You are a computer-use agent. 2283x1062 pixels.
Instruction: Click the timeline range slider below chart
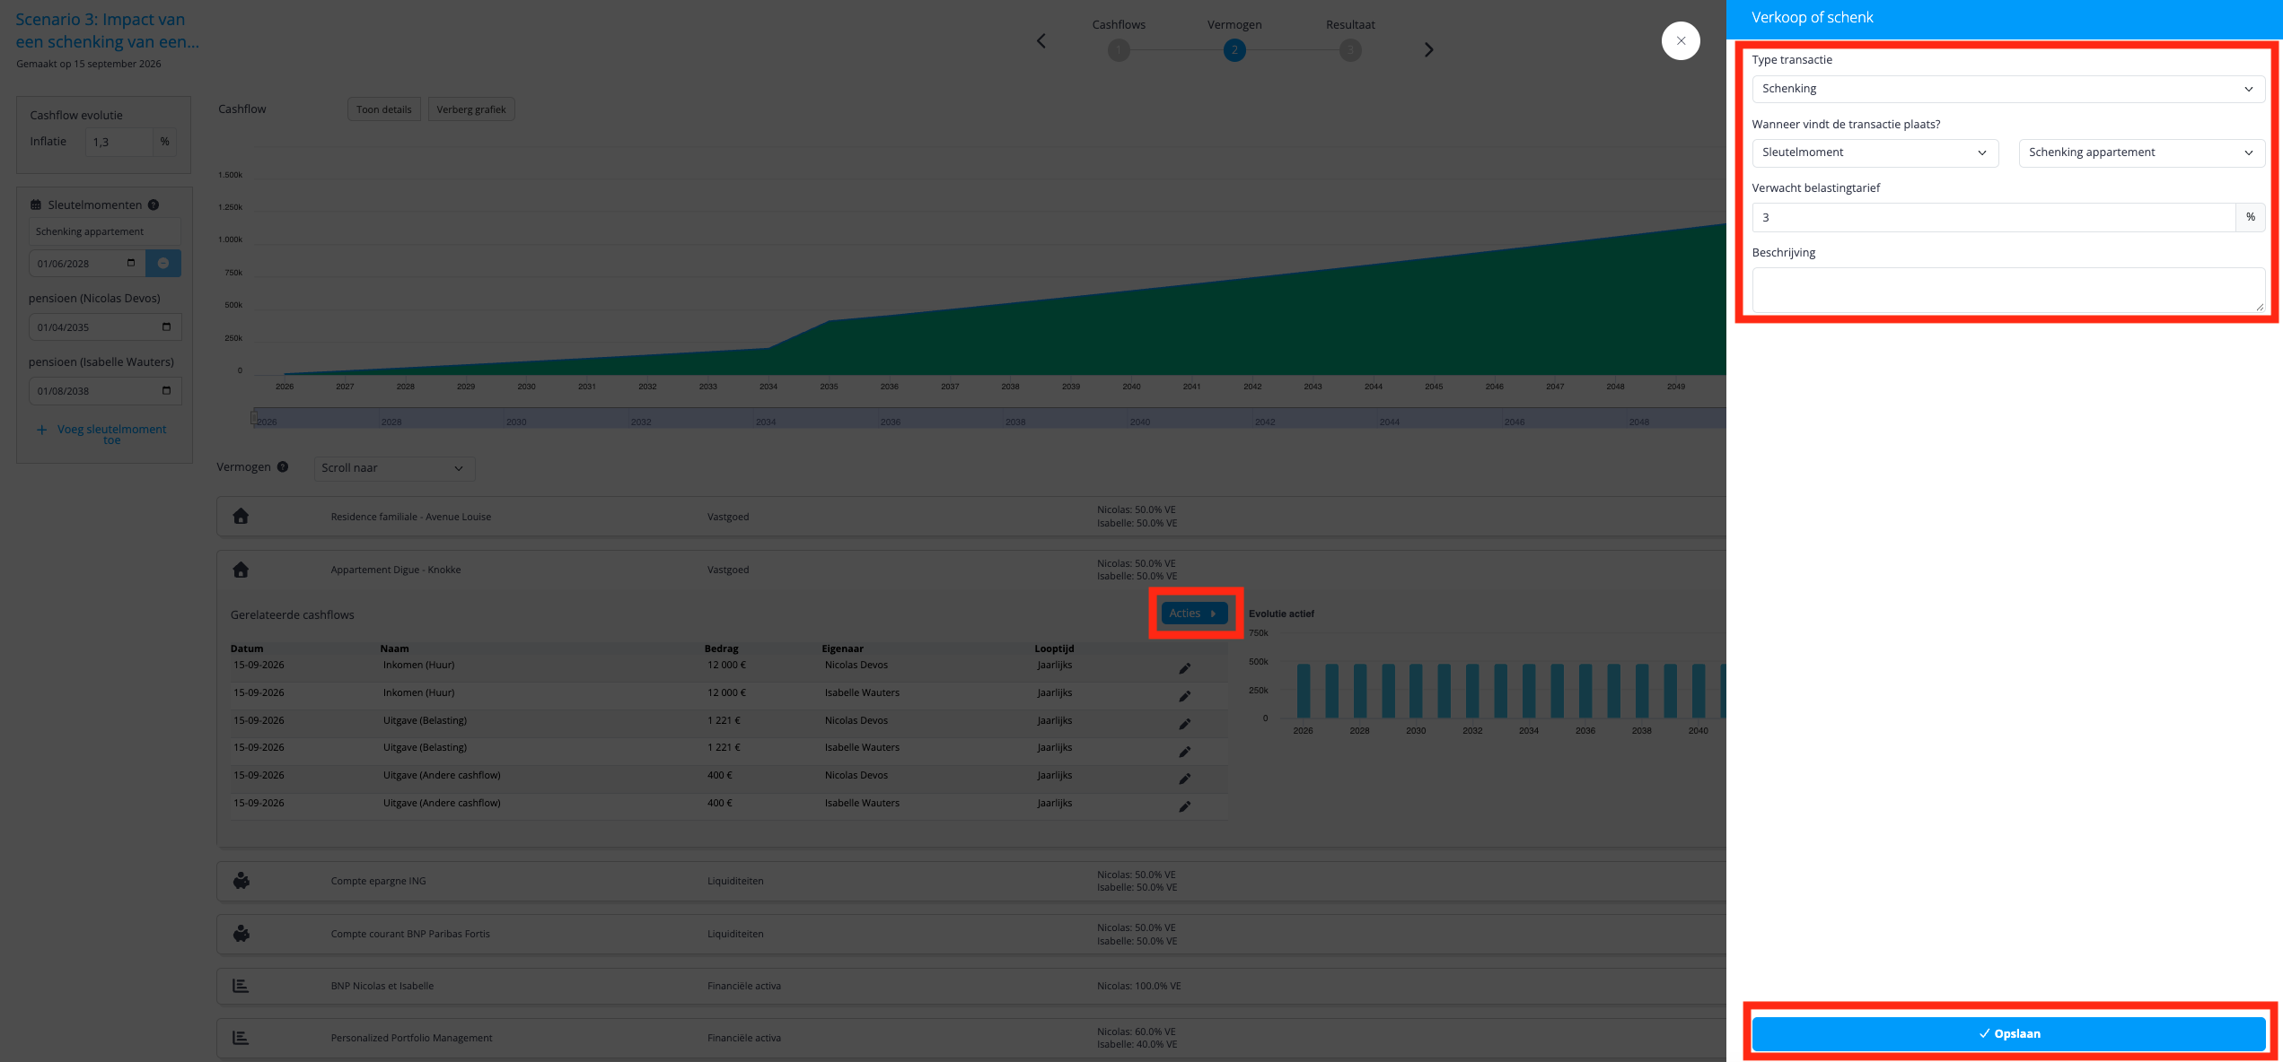[x=988, y=419]
